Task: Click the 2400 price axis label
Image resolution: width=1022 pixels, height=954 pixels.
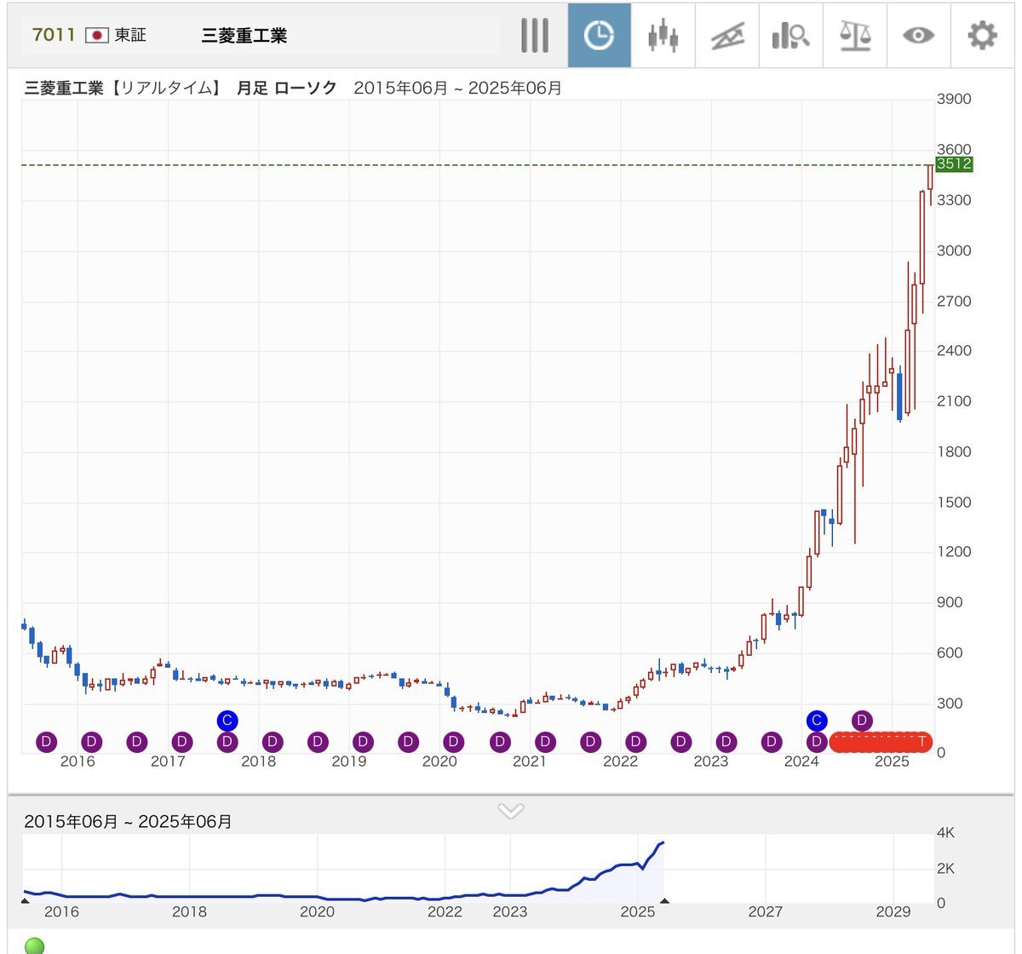Action: (x=954, y=351)
